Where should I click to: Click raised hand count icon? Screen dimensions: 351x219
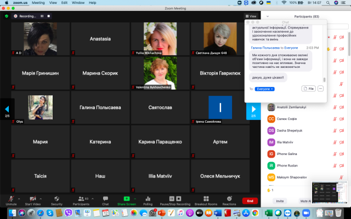pos(270,190)
